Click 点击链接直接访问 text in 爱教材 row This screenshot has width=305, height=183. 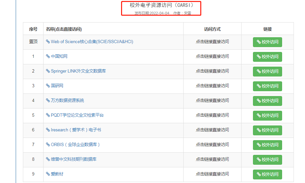click(x=212, y=174)
